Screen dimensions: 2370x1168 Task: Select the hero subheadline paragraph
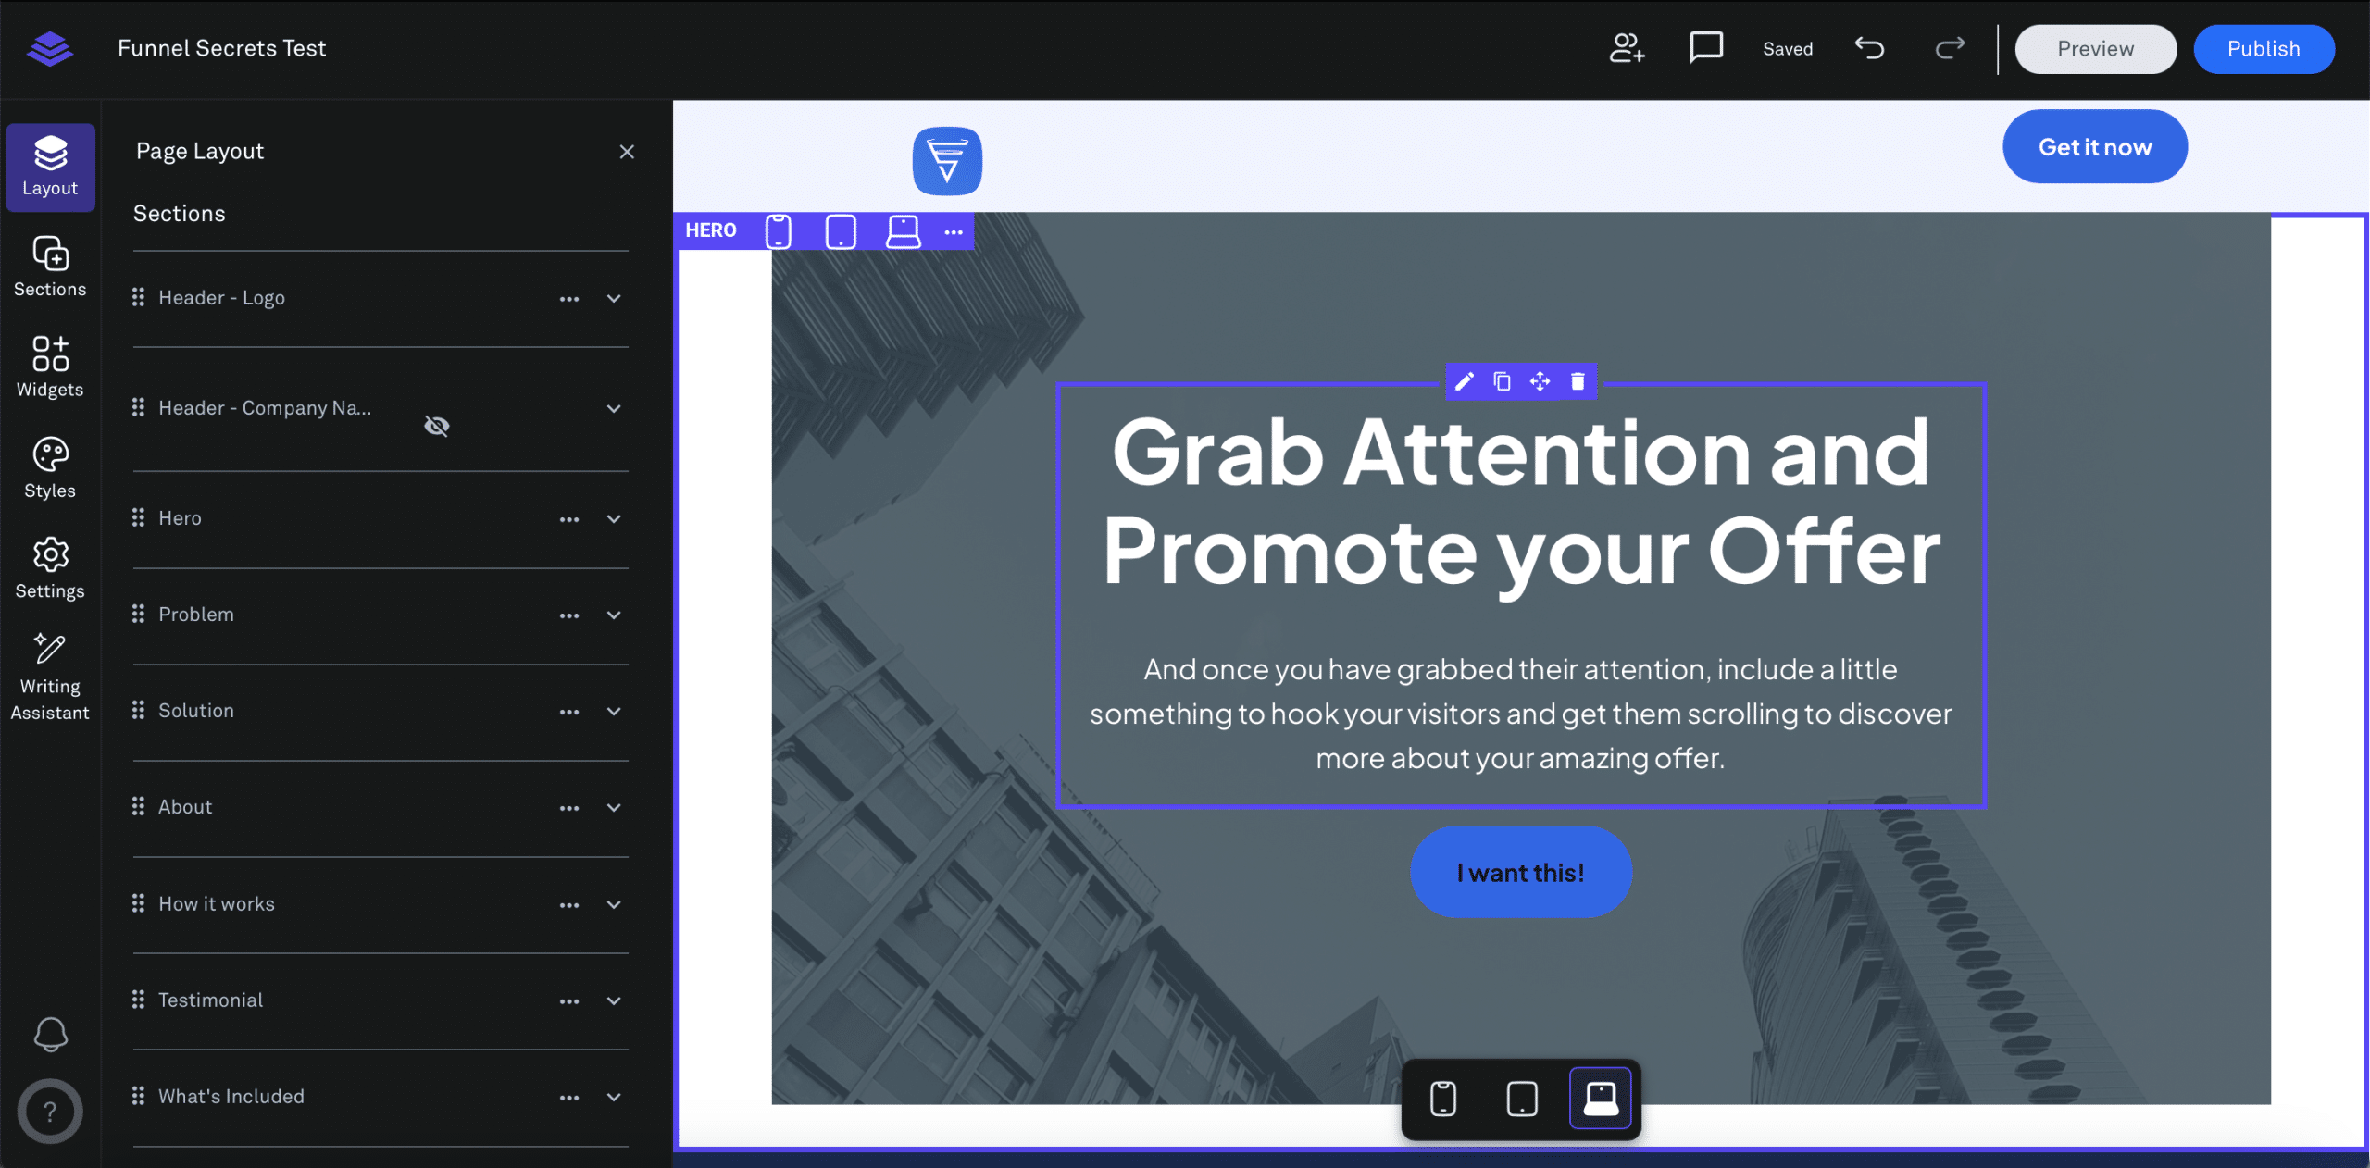click(1520, 714)
